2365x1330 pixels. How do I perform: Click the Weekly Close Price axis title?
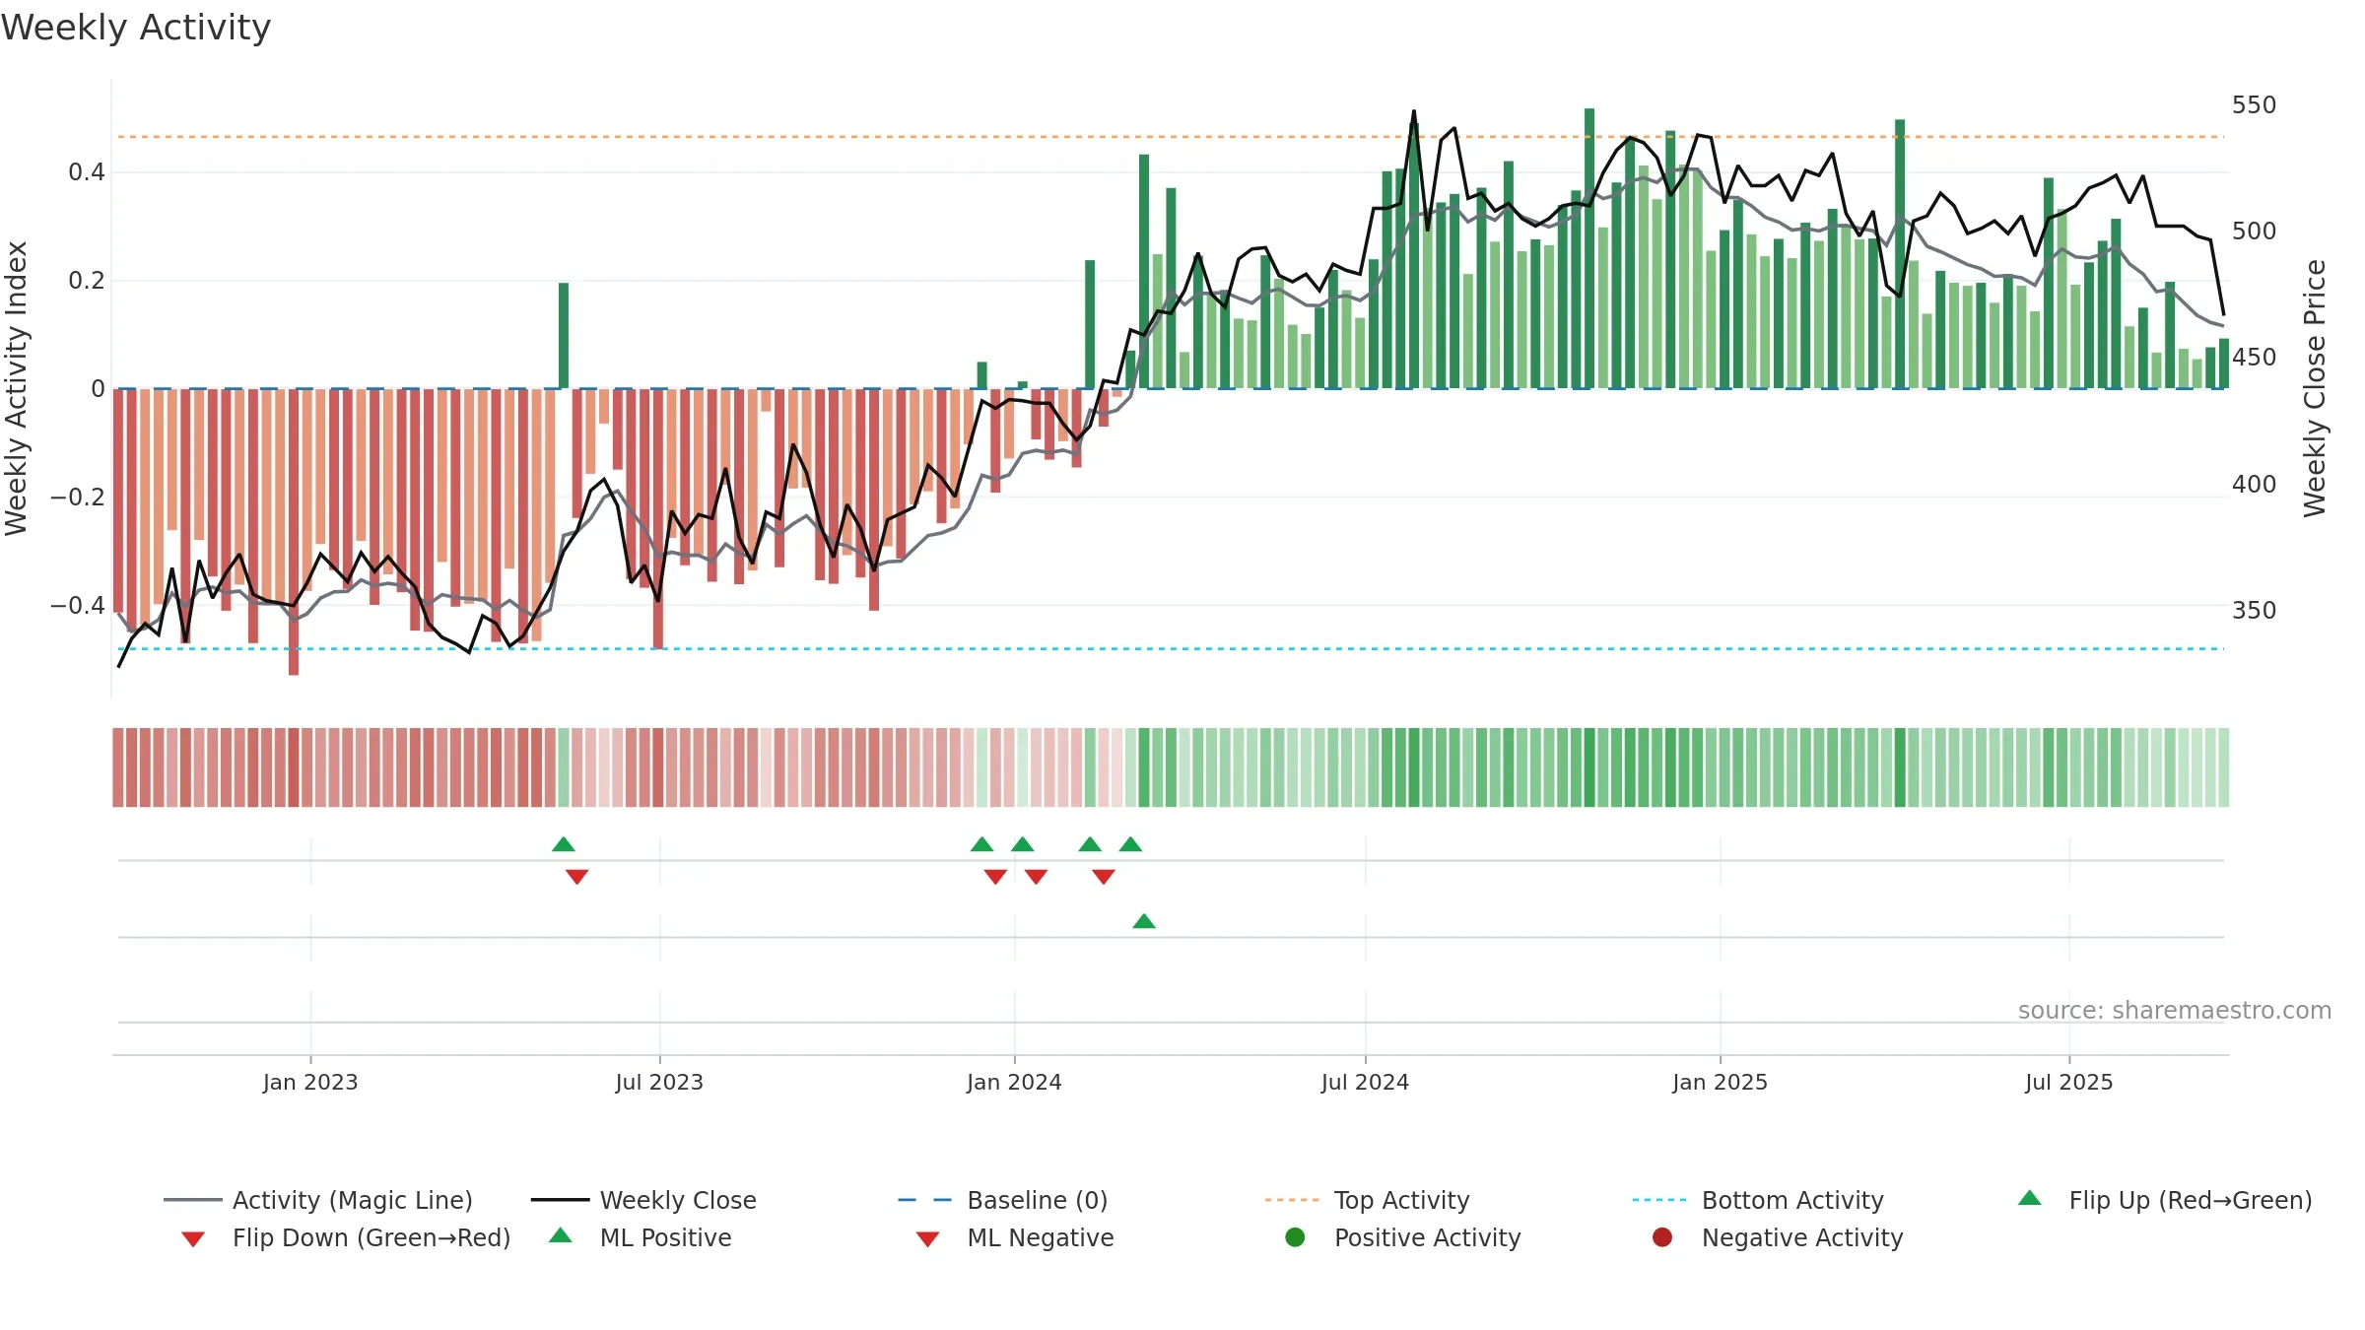pyautogui.click(x=2315, y=388)
